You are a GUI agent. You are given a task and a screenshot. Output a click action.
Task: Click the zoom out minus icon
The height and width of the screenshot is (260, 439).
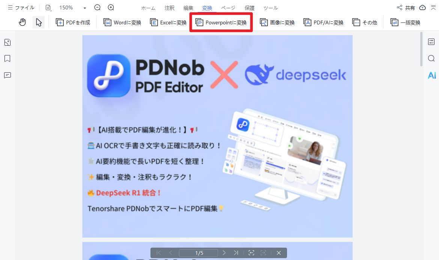click(x=98, y=7)
